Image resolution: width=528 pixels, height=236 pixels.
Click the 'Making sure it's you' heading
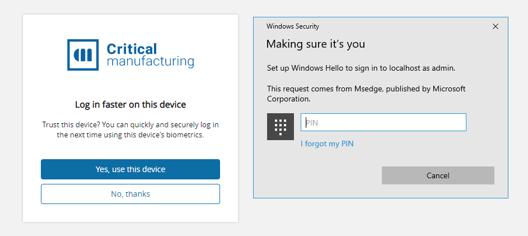pyautogui.click(x=315, y=44)
